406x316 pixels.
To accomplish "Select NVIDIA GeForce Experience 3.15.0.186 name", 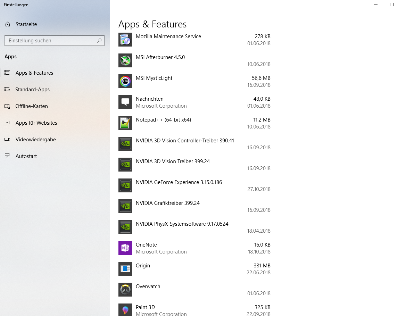I will [x=179, y=182].
